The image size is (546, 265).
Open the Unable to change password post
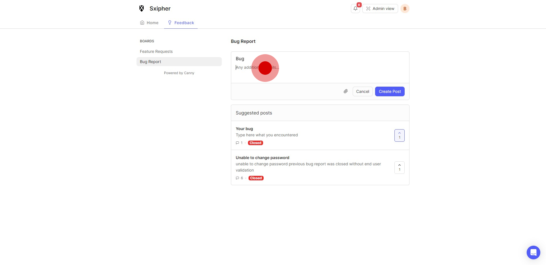click(x=262, y=158)
